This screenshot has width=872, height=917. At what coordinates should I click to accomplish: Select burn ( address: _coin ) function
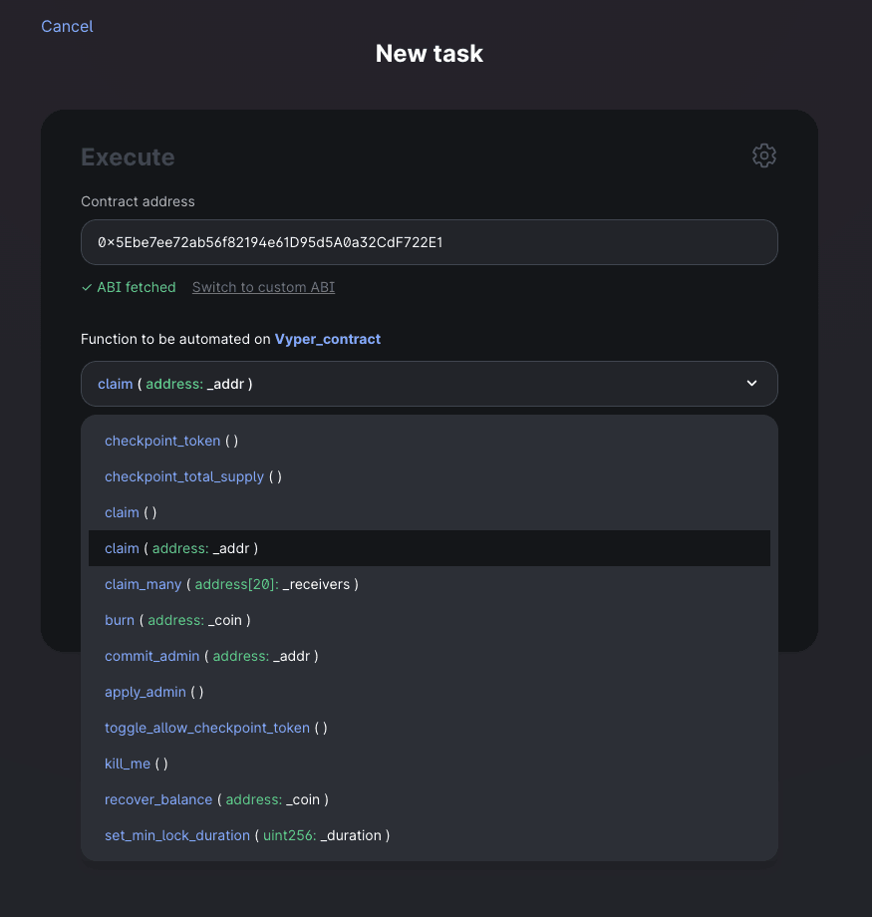point(430,620)
